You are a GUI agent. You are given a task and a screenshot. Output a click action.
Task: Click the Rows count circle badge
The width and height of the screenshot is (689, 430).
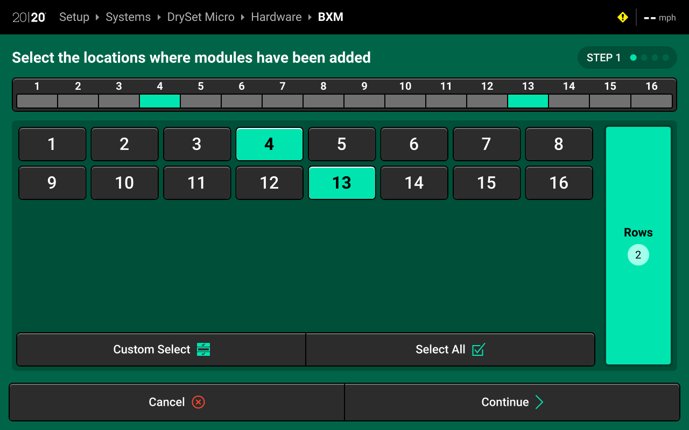(x=638, y=255)
